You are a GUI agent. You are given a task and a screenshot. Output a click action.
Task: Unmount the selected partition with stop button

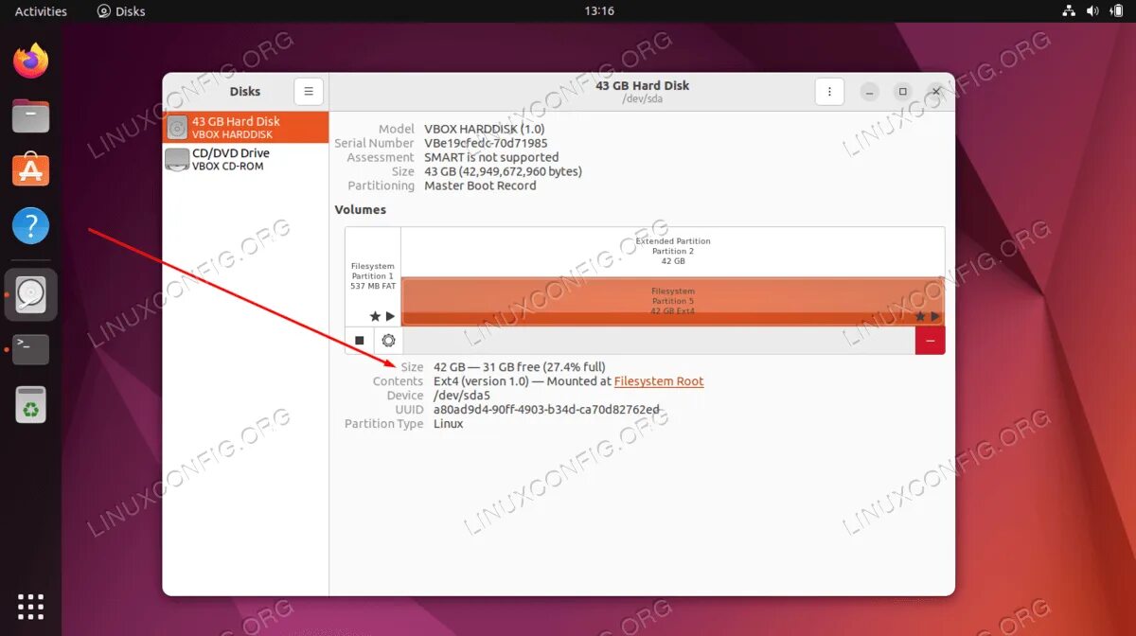point(360,341)
